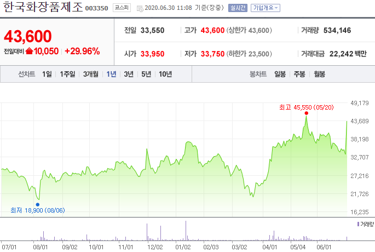Viewport: 375px width, 252px height.
Task: Click the 2020.06.30 11:08 timestamp
Action: [x=169, y=8]
